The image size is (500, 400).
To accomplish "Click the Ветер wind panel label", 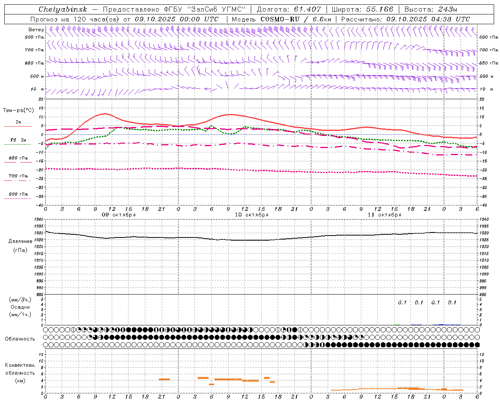I will click(x=36, y=30).
